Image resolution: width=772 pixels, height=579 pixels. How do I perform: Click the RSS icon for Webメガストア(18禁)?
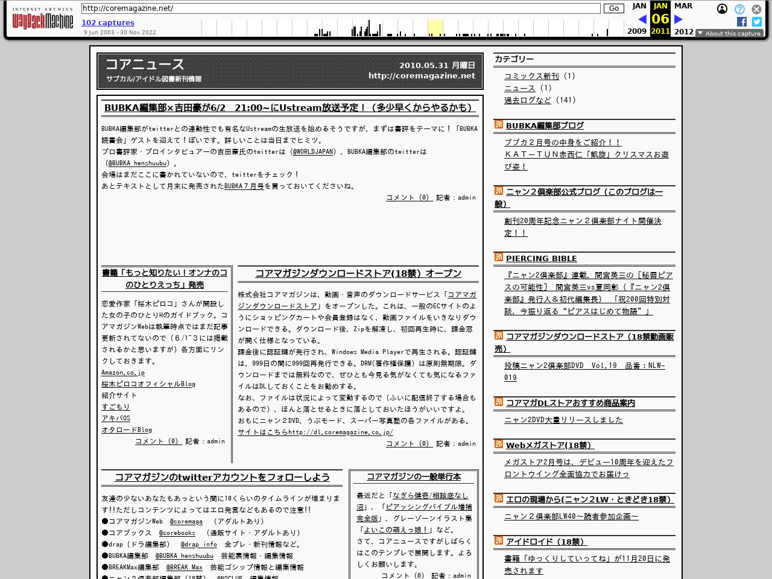499,445
